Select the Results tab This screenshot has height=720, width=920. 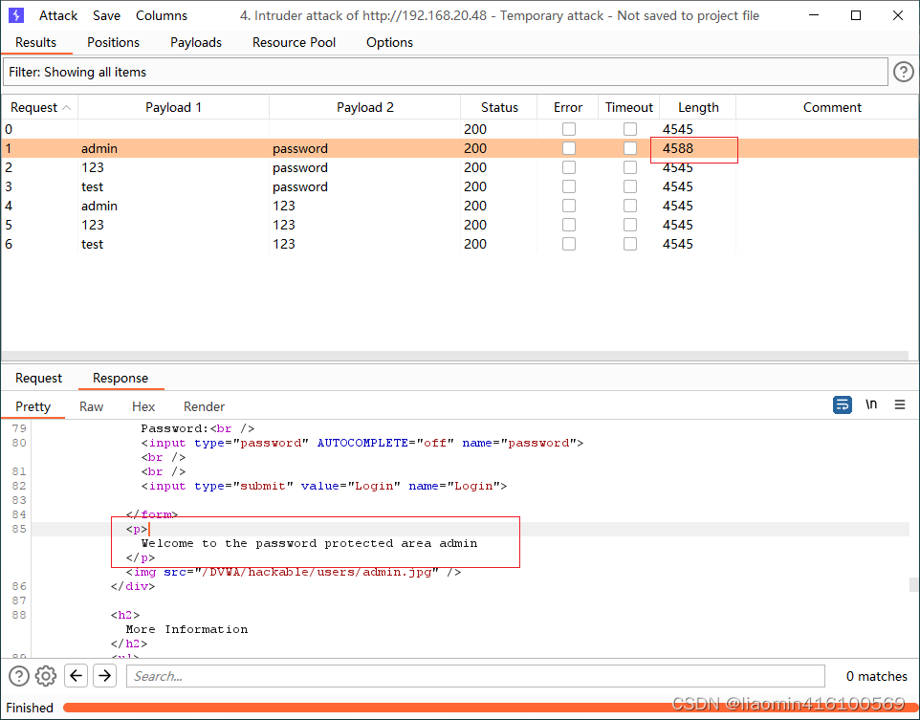[35, 42]
